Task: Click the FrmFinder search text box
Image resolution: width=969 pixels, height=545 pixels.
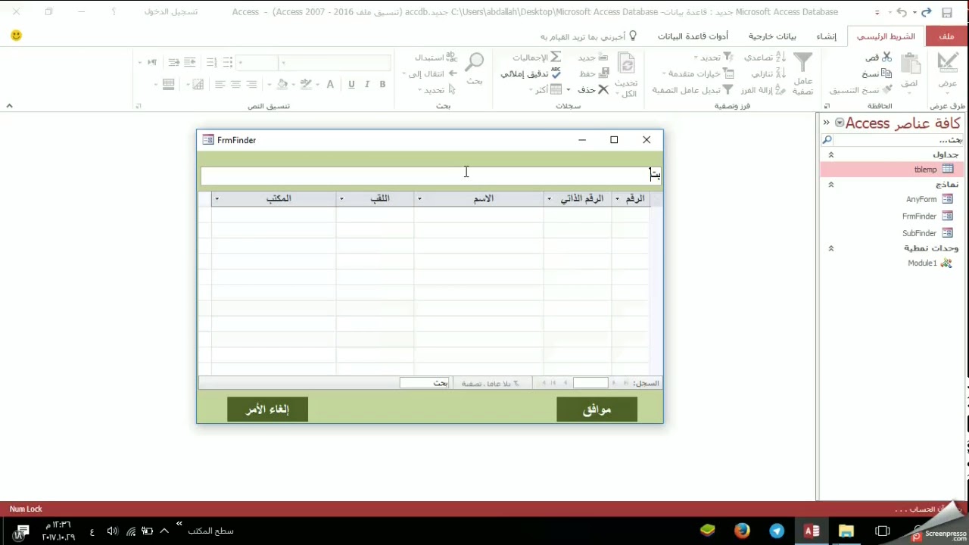Action: point(430,175)
